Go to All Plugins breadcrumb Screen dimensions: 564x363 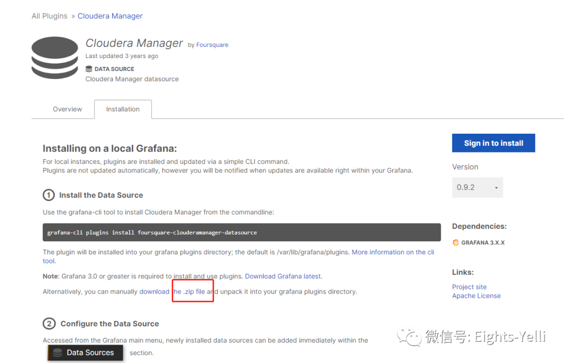click(49, 16)
